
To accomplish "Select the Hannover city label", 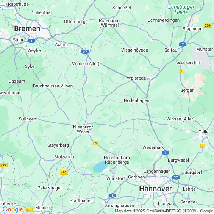I will point(155,189).
